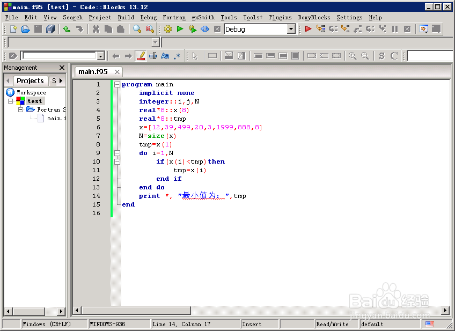Abort the build with the grey X icon
Screen dimensions: 455x331
point(217,29)
